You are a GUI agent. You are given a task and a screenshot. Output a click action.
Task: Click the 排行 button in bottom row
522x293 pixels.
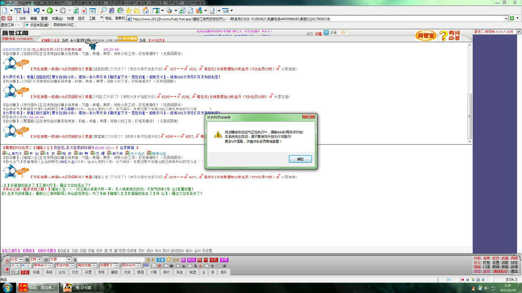166,272
